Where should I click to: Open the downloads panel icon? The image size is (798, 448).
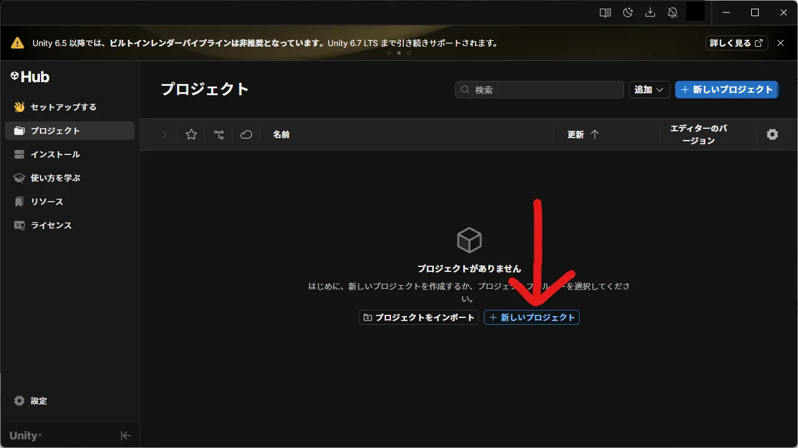tap(650, 12)
